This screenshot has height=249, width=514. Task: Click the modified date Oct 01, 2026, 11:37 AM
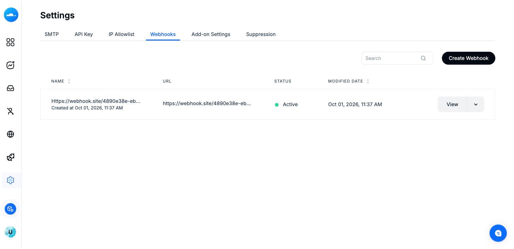pyautogui.click(x=355, y=105)
